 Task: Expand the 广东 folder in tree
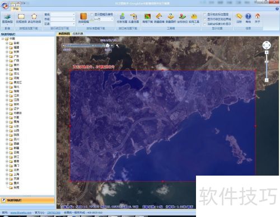point(7,56)
